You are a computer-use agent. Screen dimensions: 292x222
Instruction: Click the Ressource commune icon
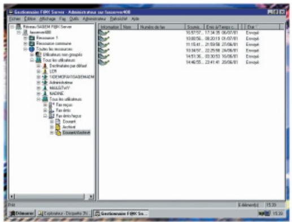pos(32,43)
